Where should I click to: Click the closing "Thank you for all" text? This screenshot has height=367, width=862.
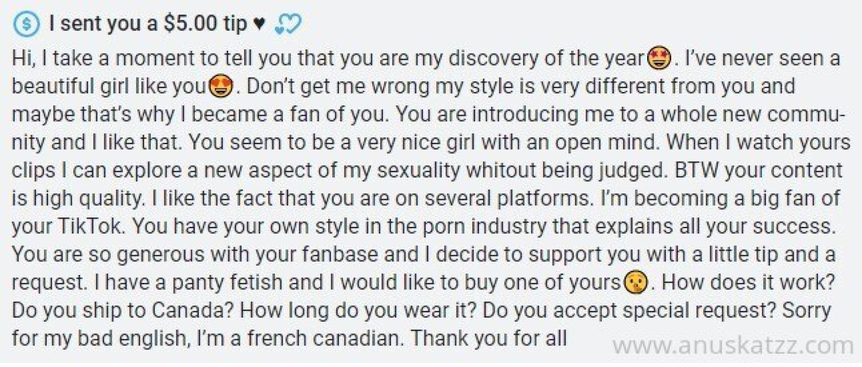point(488,338)
